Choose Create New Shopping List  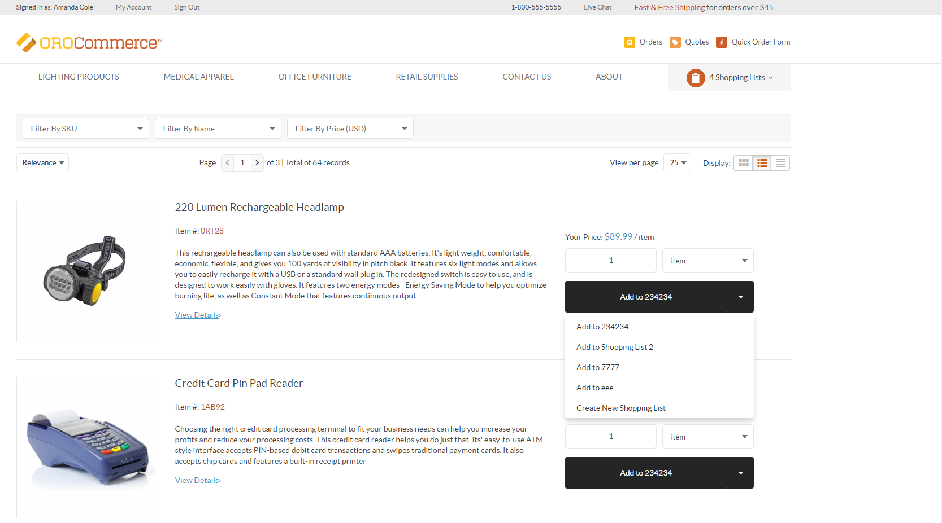click(659, 408)
